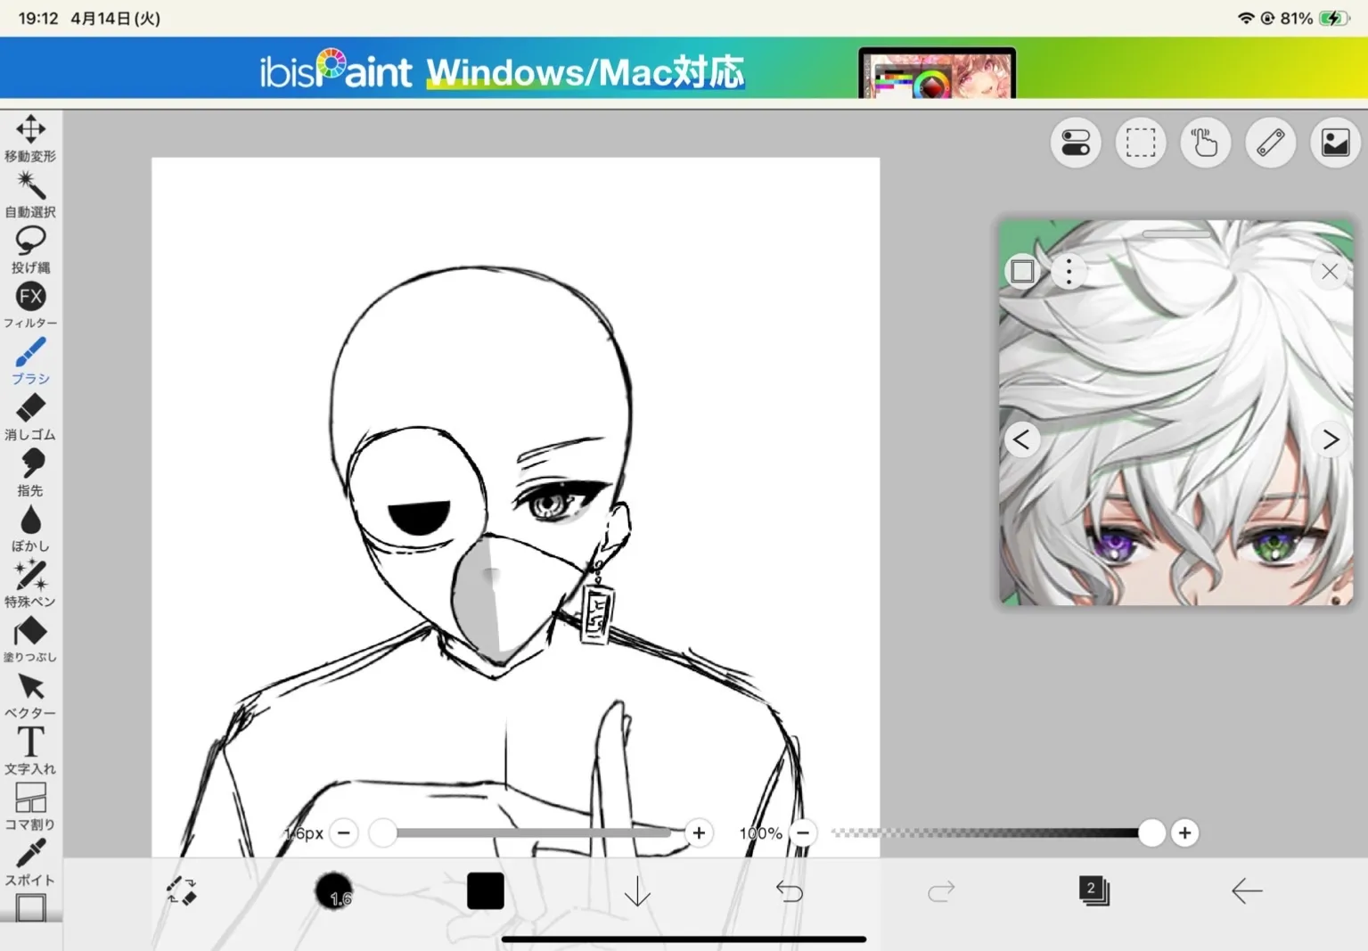Select the Lasso tool (投げ縄)
The image size is (1368, 951).
(30, 249)
